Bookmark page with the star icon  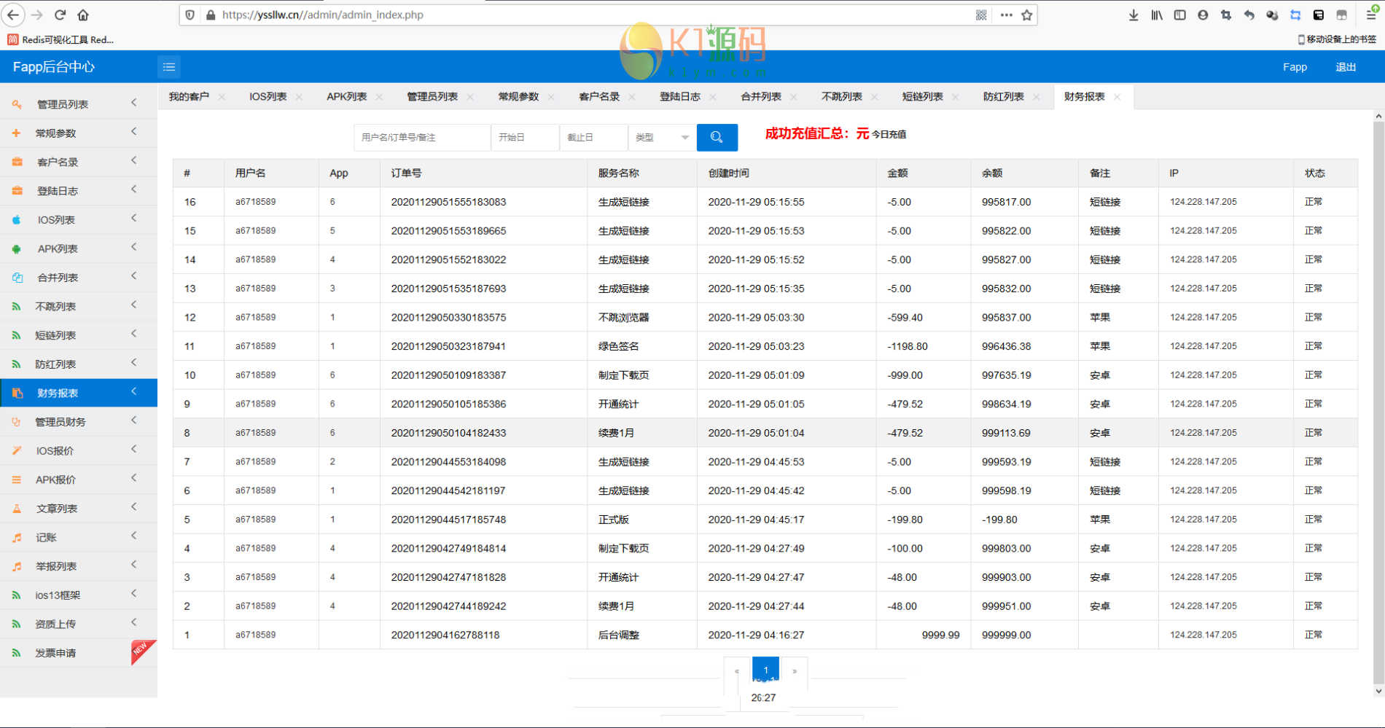tap(1027, 15)
